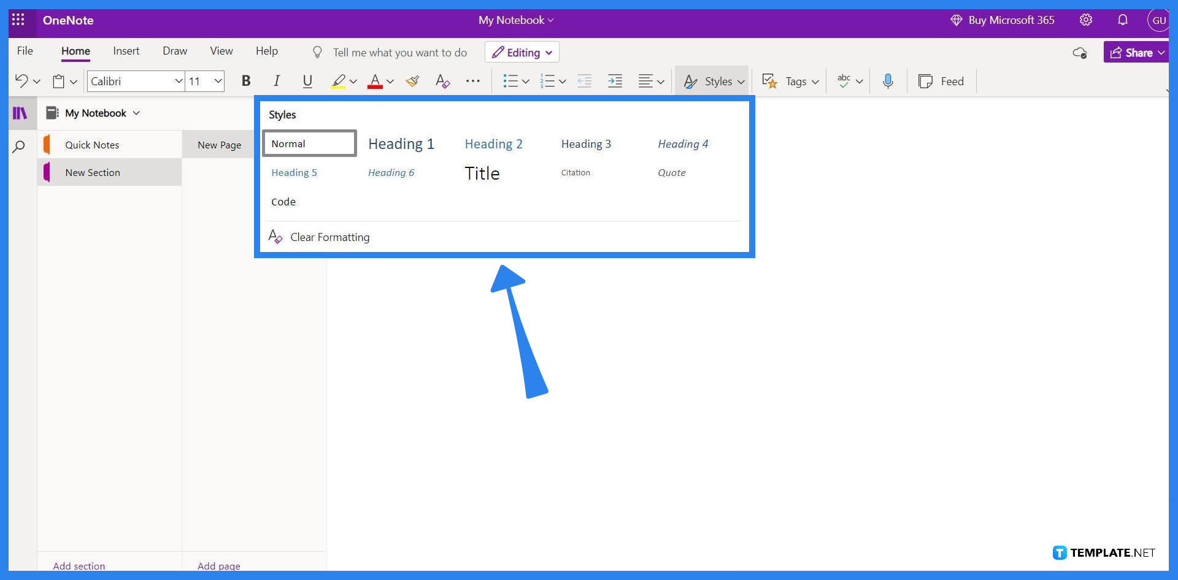The image size is (1178, 580).
Task: Click the Add section link
Action: tap(79, 565)
